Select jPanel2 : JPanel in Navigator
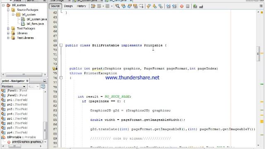265x149 pixels. (x=17, y=95)
